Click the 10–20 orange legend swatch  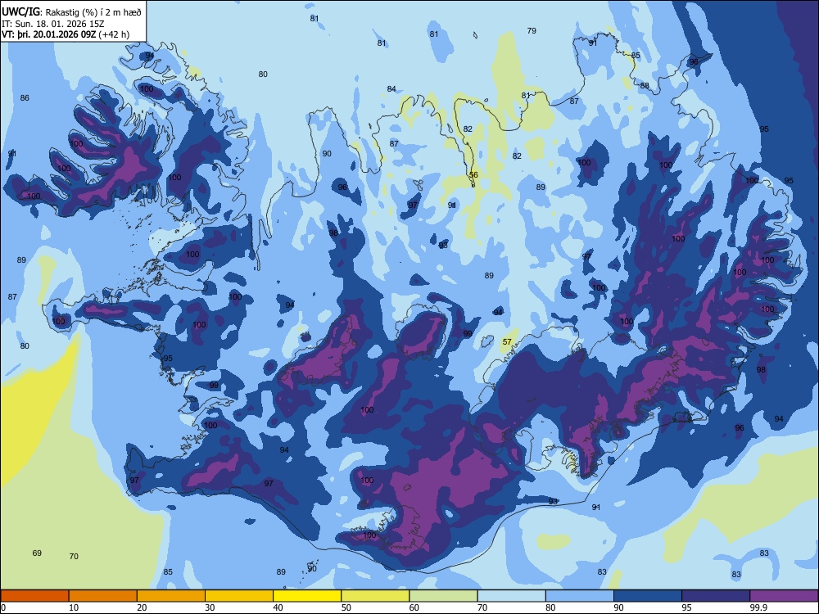click(103, 596)
